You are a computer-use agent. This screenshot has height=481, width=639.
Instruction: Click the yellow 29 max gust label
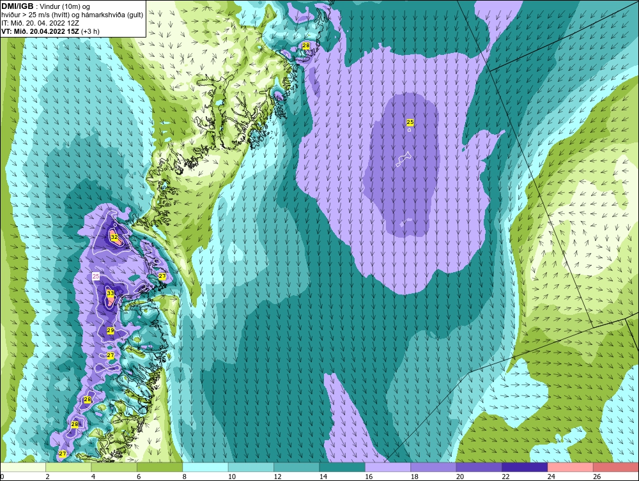coord(111,330)
